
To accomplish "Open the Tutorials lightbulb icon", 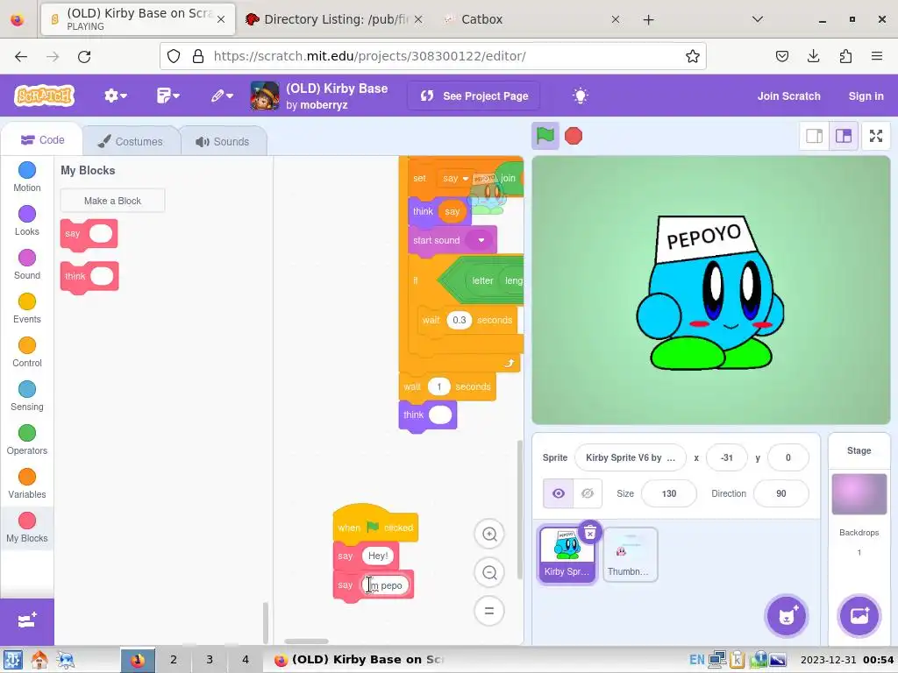I will pyautogui.click(x=581, y=96).
